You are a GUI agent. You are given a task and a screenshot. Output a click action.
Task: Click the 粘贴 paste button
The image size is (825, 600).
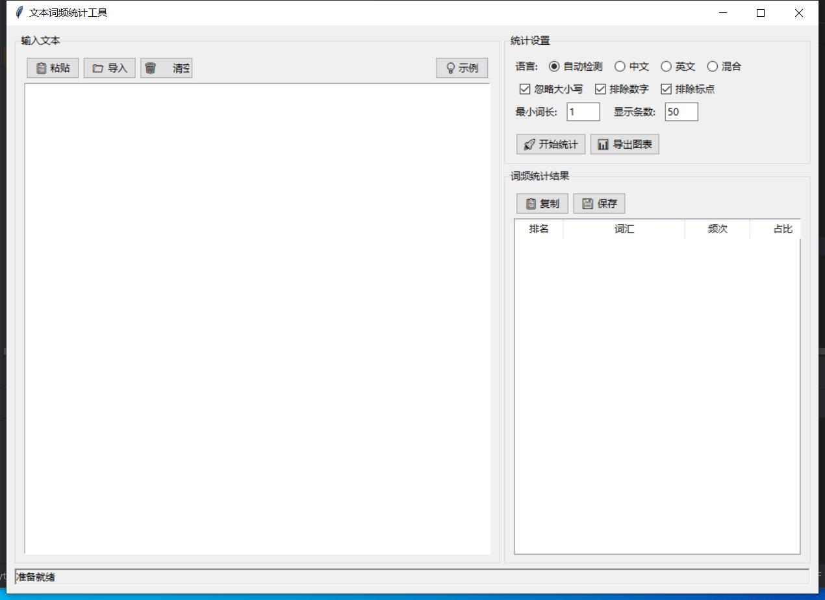53,68
